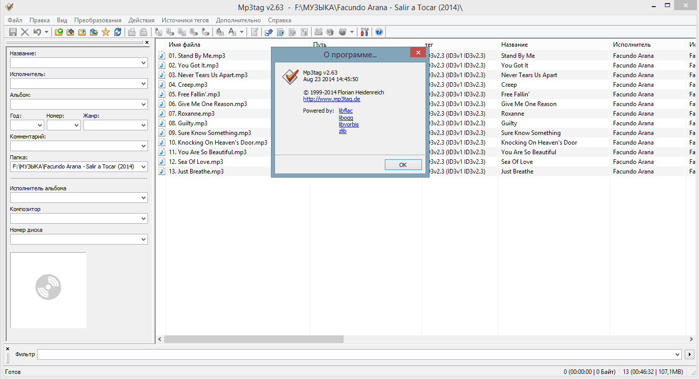The height and width of the screenshot is (379, 699).
Task: Click the change directory folder icon
Action: pos(58,32)
